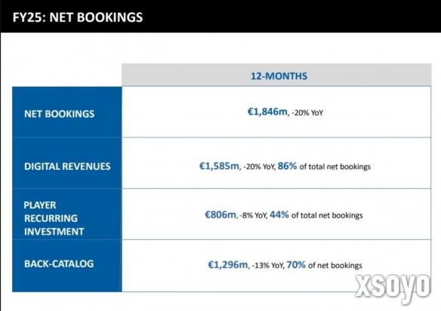Click the 70% of net bookings value
This screenshot has width=441, height=311.
click(296, 265)
